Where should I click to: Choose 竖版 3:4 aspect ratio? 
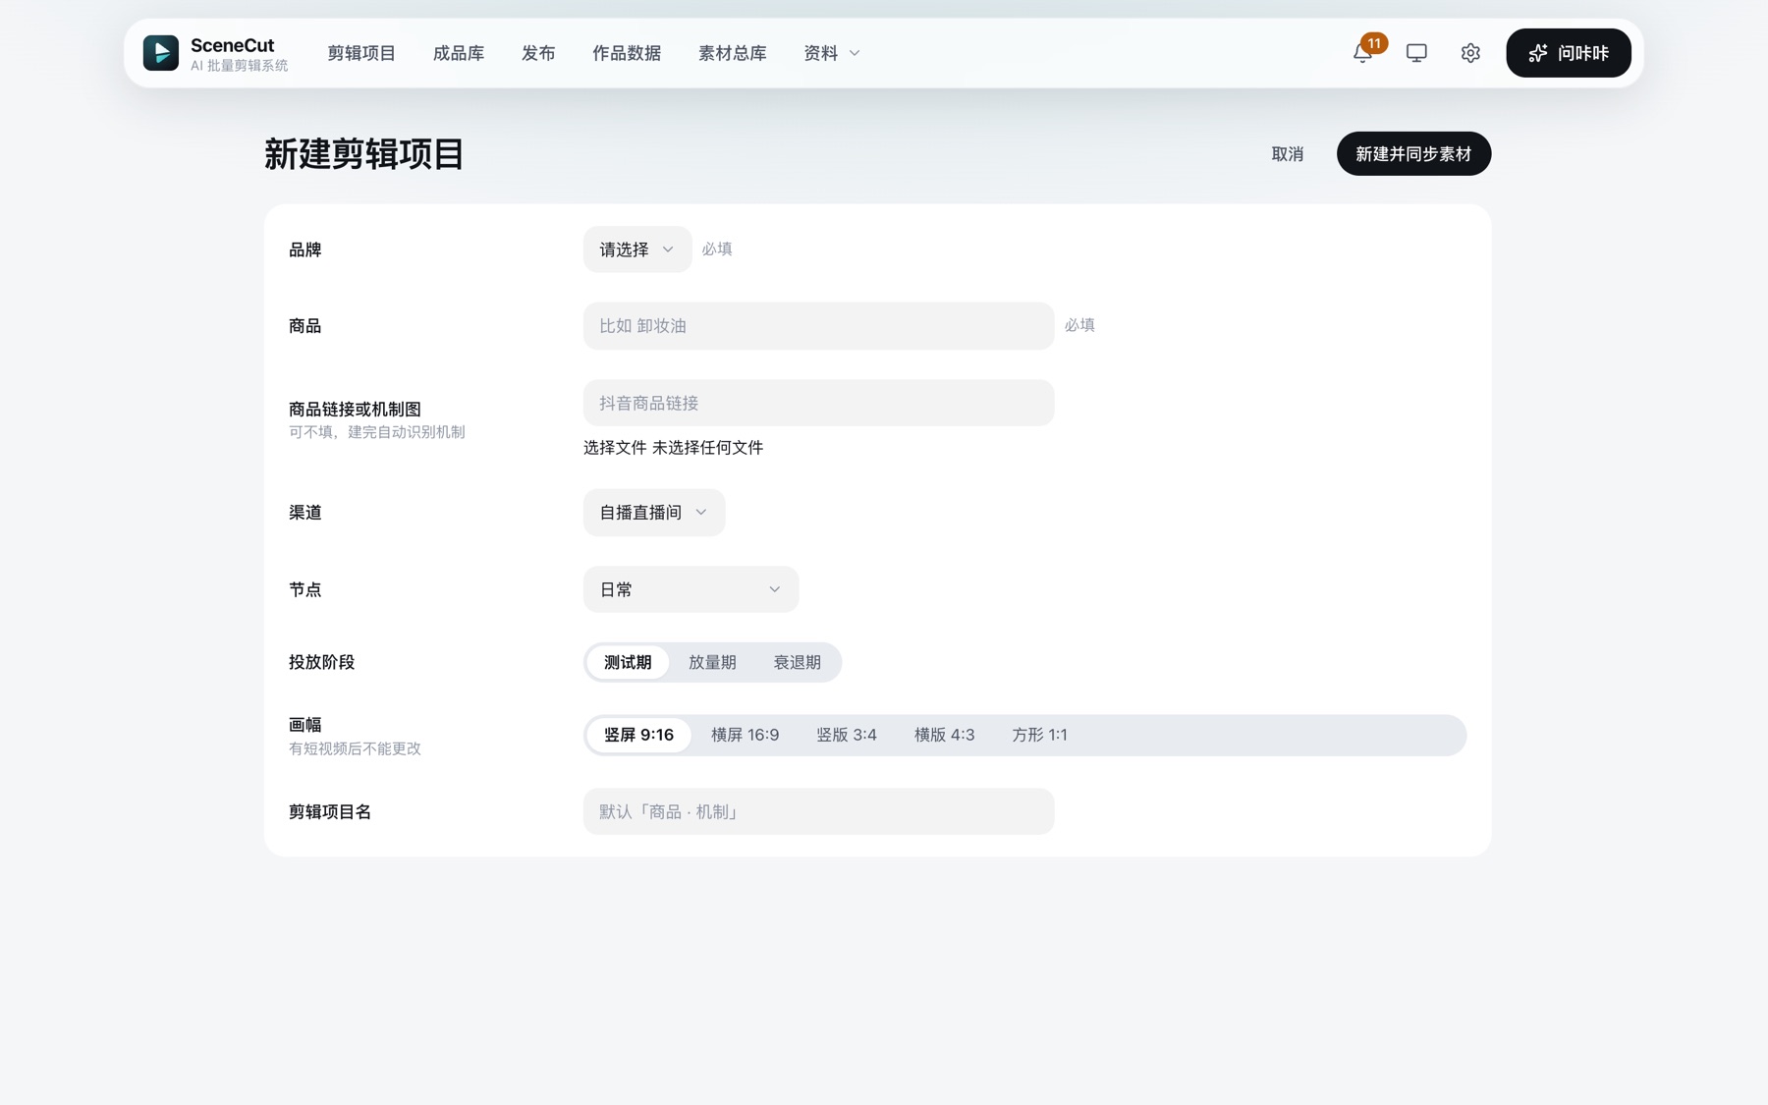point(847,735)
